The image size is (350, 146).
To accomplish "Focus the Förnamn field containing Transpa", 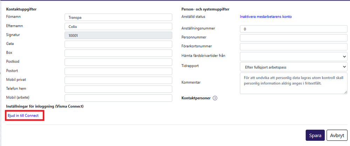I will (118, 18).
